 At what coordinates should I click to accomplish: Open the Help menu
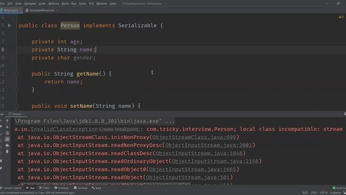(x=113, y=4)
